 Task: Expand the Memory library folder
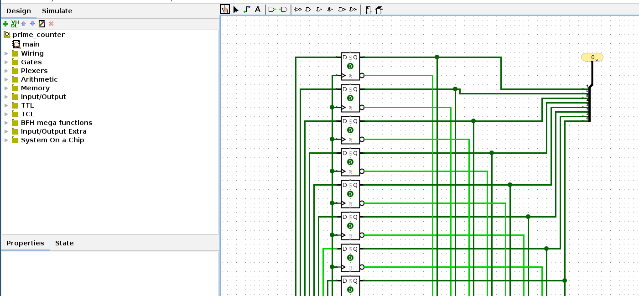point(6,88)
